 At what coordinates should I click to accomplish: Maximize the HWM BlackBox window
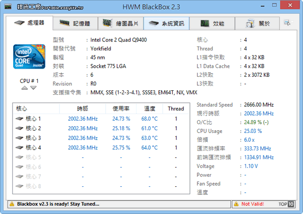274,5
